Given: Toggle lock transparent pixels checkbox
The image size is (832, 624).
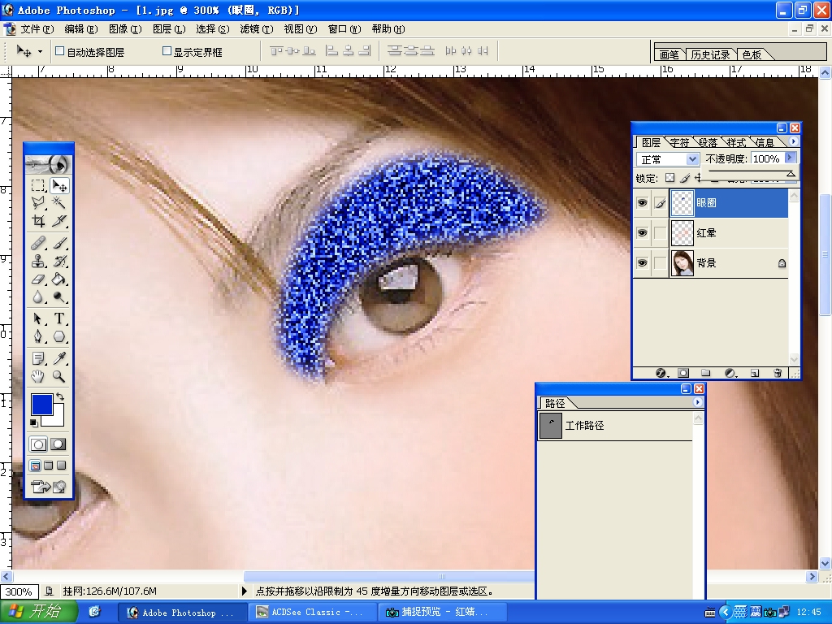Looking at the screenshot, I should pyautogui.click(x=670, y=178).
